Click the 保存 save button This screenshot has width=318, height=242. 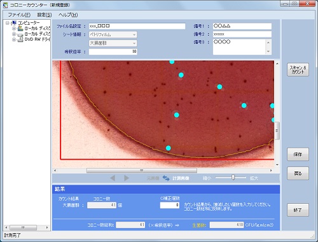click(x=298, y=154)
